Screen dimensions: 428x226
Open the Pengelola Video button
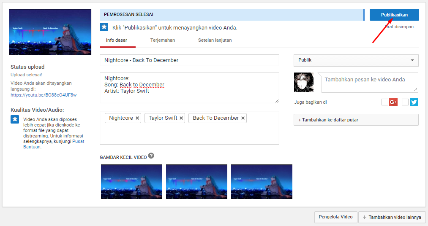[335, 217]
